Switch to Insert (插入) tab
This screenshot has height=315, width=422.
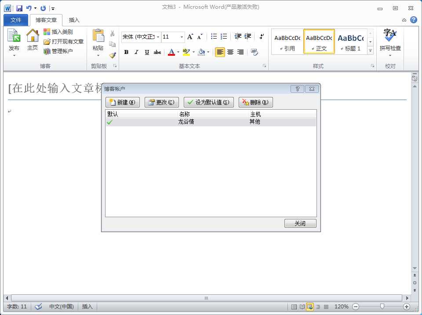tap(74, 20)
